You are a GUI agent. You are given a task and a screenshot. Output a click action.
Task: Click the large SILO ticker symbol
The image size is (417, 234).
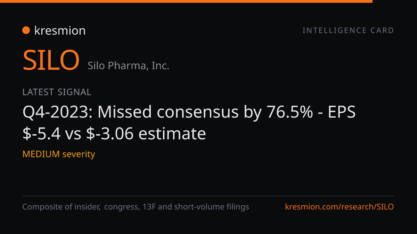coord(51,60)
